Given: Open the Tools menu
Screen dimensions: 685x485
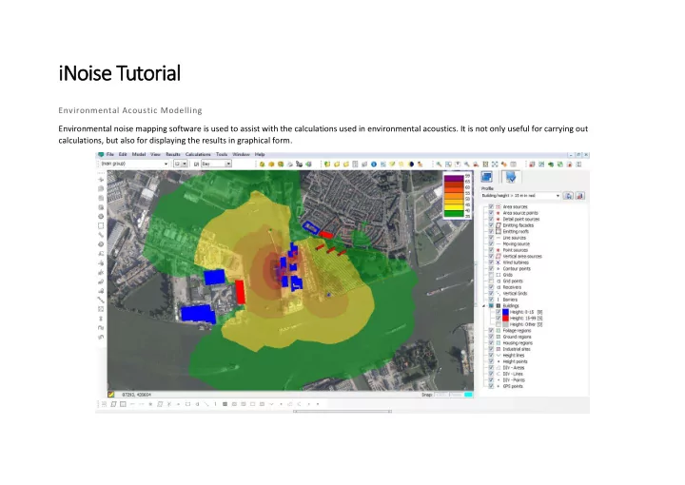Looking at the screenshot, I should 222,155.
